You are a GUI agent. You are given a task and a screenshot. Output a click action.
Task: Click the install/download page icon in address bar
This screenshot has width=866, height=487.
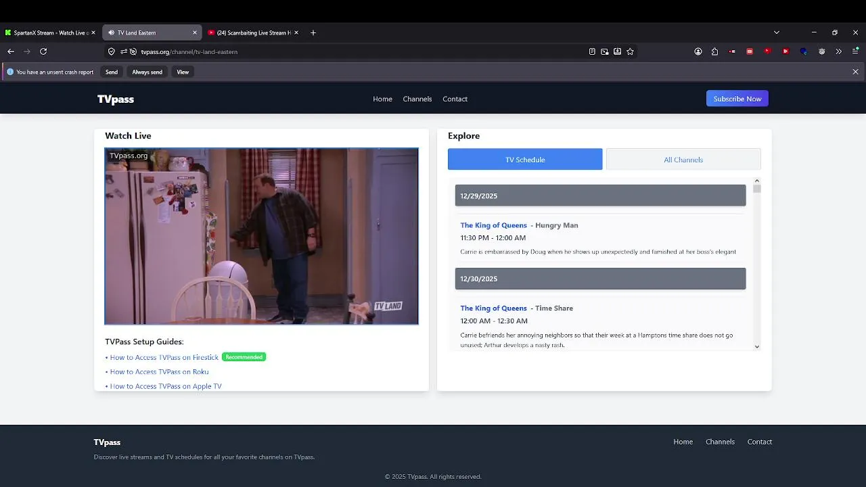pyautogui.click(x=618, y=51)
